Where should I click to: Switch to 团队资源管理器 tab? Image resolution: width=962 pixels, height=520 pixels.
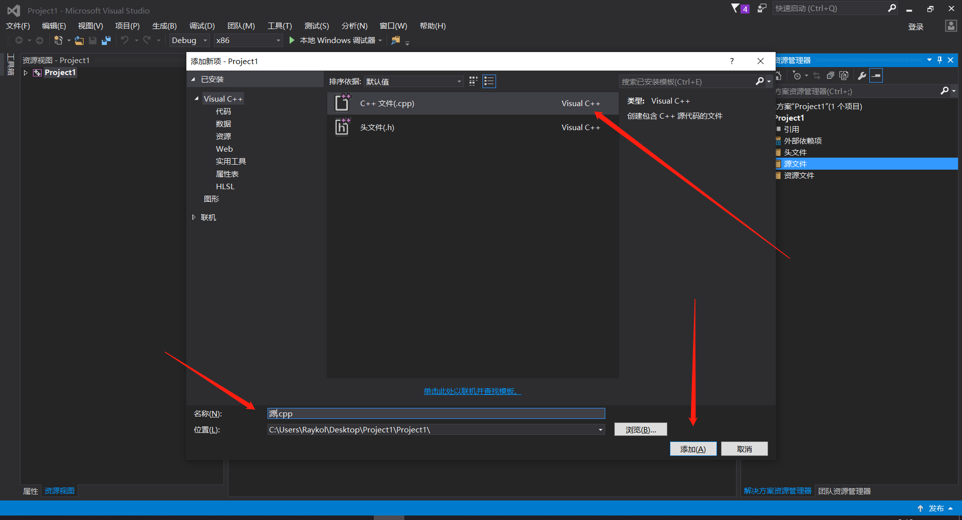(844, 491)
